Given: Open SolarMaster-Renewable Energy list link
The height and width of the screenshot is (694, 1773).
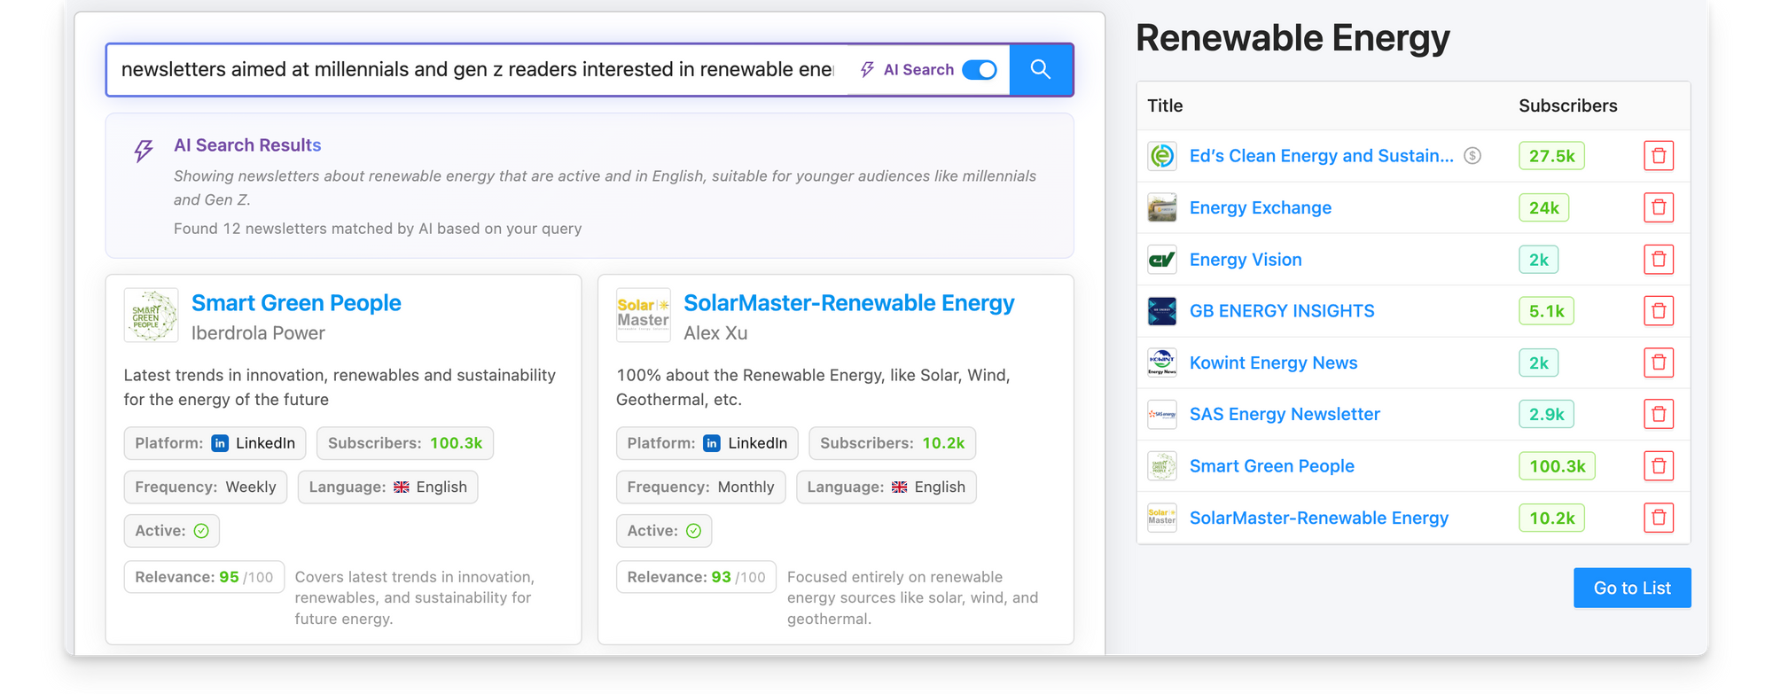Looking at the screenshot, I should pyautogui.click(x=1319, y=518).
